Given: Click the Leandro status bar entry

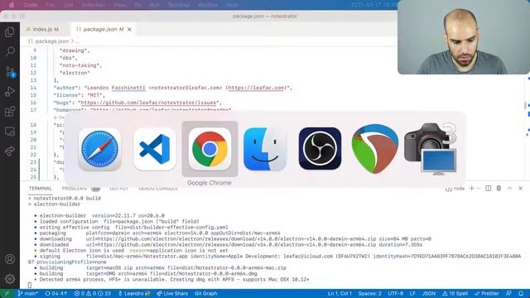Looking at the screenshot, I should click(134, 293).
